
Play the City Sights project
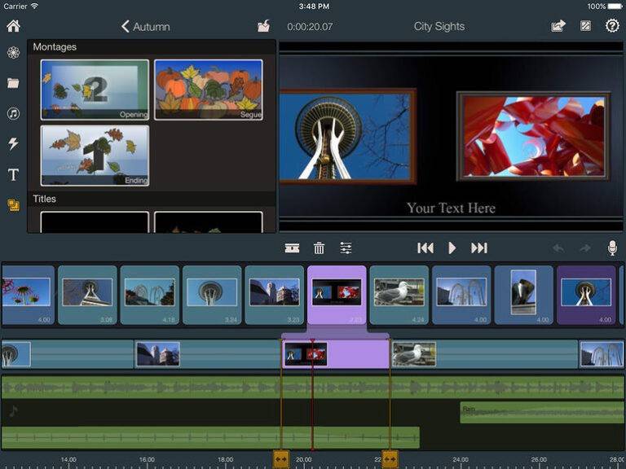[x=452, y=248]
